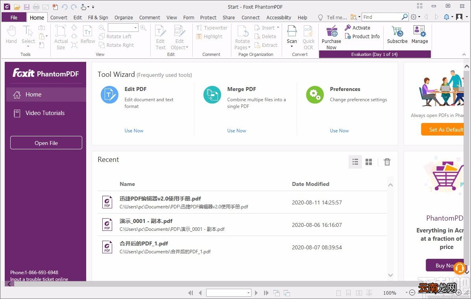The height and width of the screenshot is (299, 471).
Task: Click the Edit Text tool
Action: (x=161, y=37)
